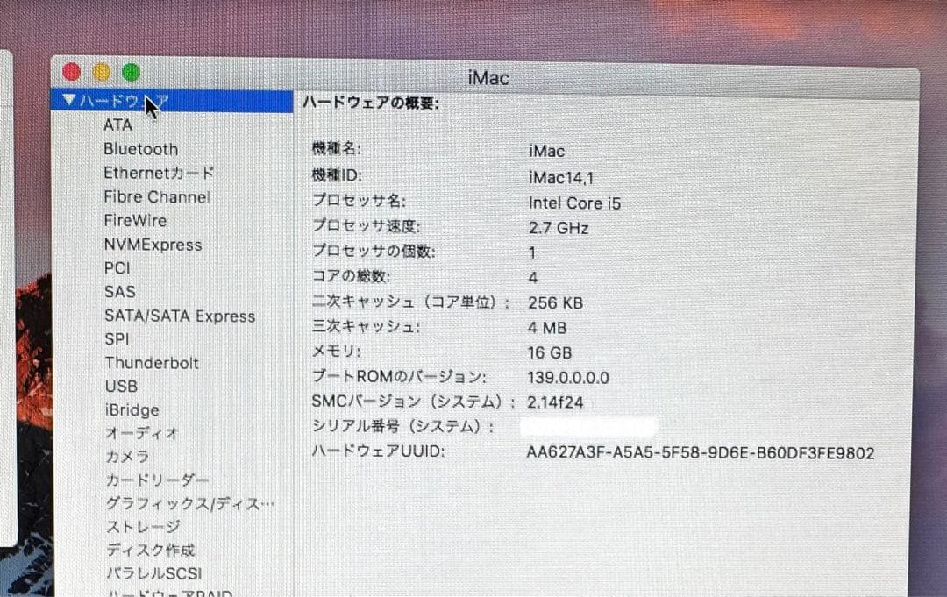View PCI device information
The image size is (947, 597).
(117, 267)
